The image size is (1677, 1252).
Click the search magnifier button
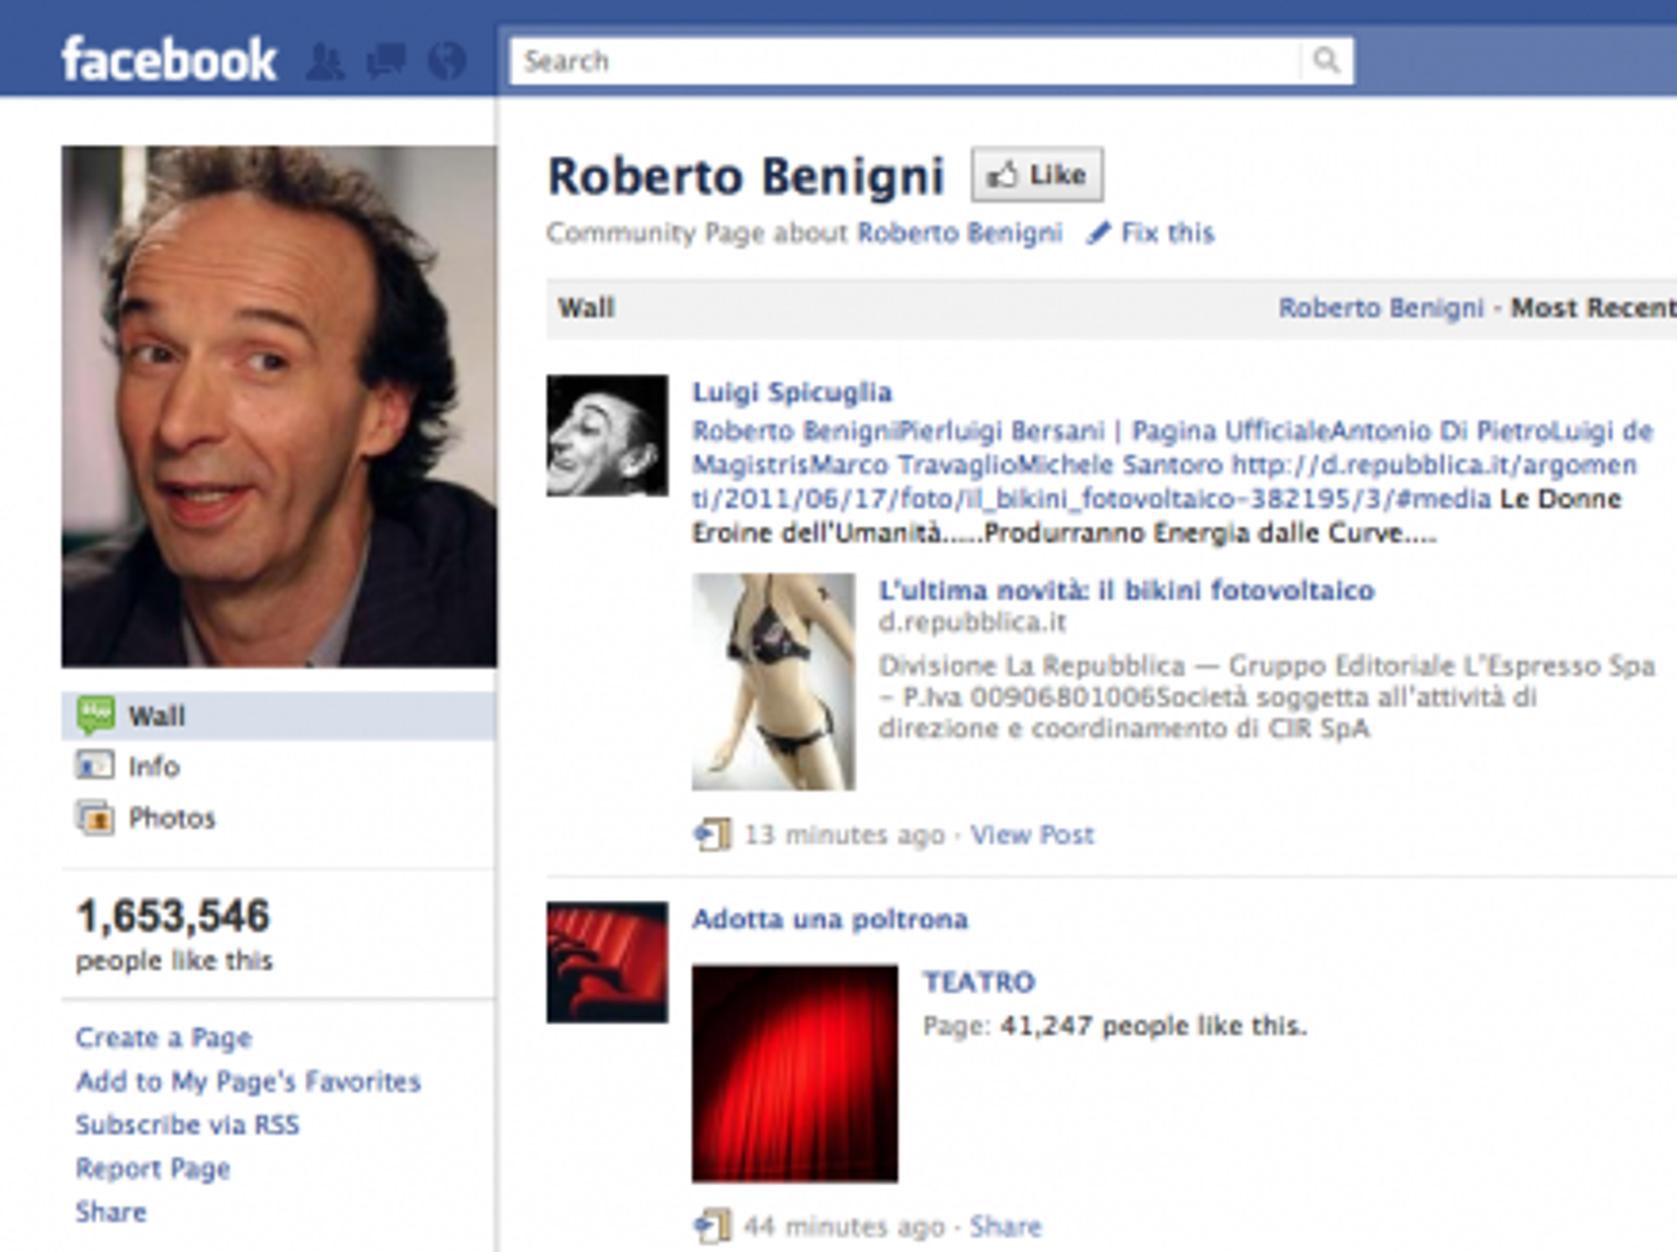click(x=1327, y=60)
